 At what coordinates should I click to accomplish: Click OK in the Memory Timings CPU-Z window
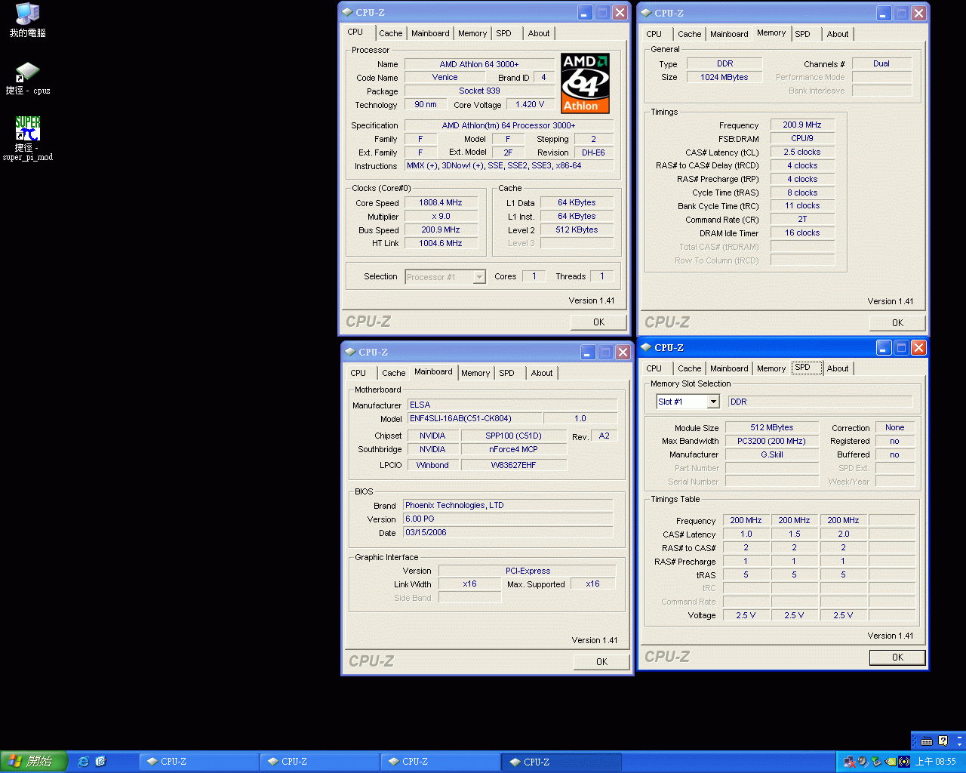(x=898, y=323)
